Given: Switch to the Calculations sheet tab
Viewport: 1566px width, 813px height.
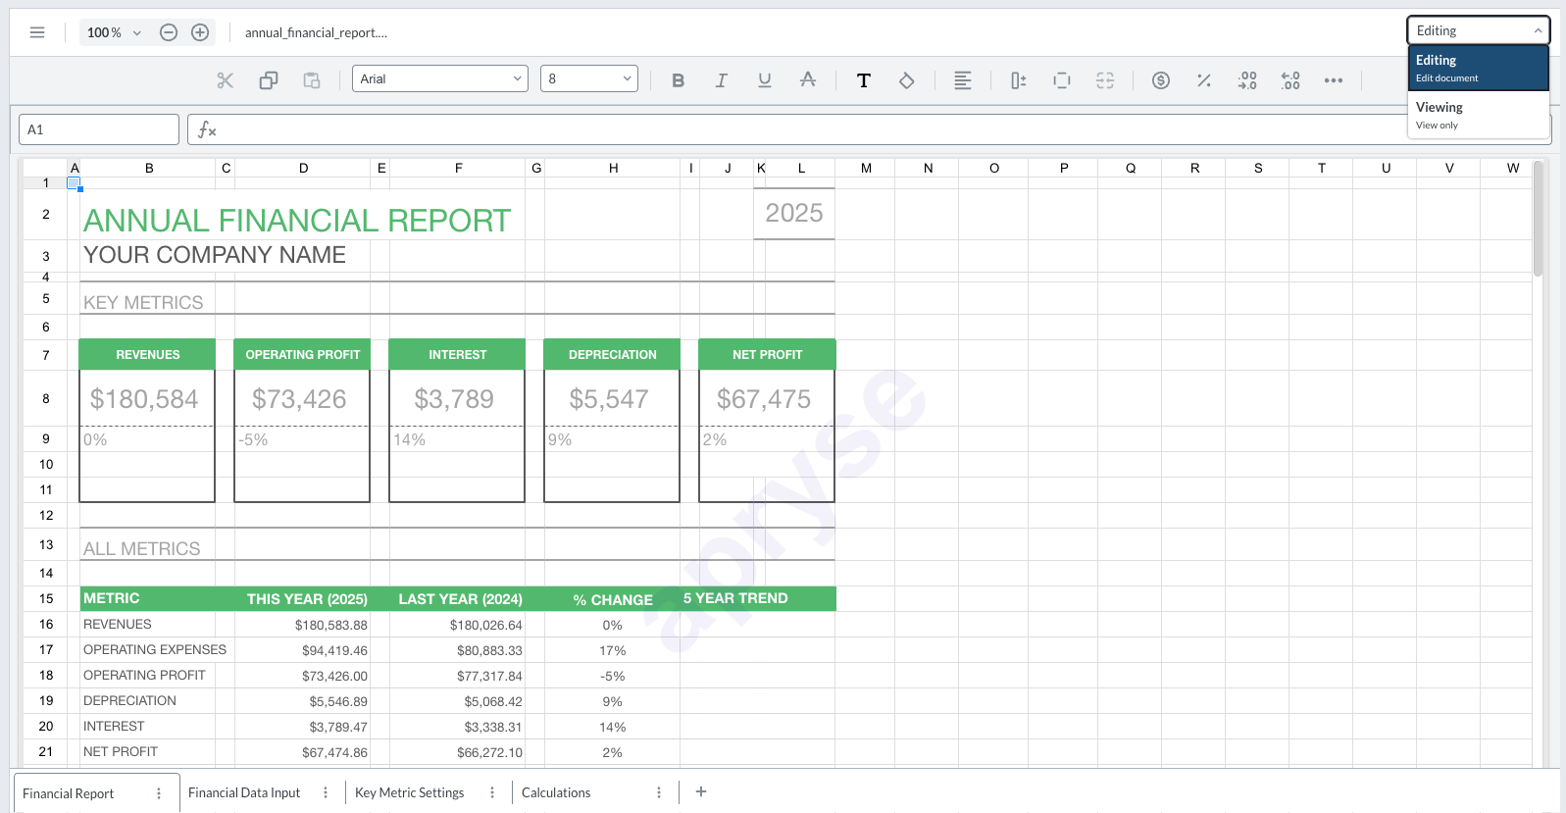Looking at the screenshot, I should (556, 792).
